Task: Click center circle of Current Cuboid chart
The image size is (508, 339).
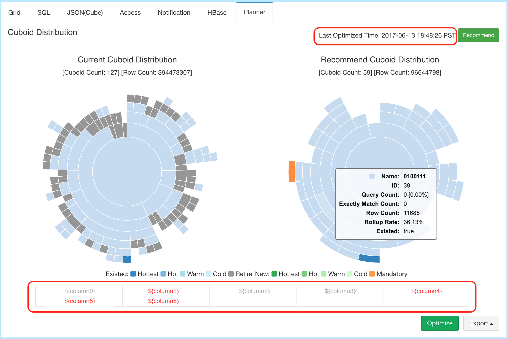Action: click(127, 172)
